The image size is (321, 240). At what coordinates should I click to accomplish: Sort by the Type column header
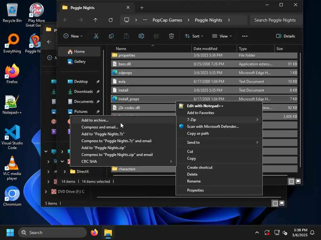(x=255, y=48)
